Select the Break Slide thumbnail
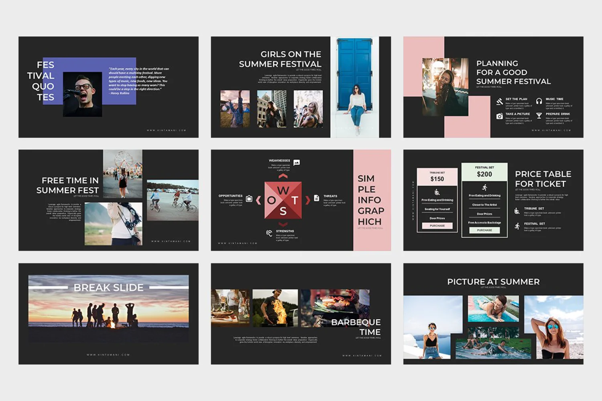Screen dimensions: 602x401 108,314
